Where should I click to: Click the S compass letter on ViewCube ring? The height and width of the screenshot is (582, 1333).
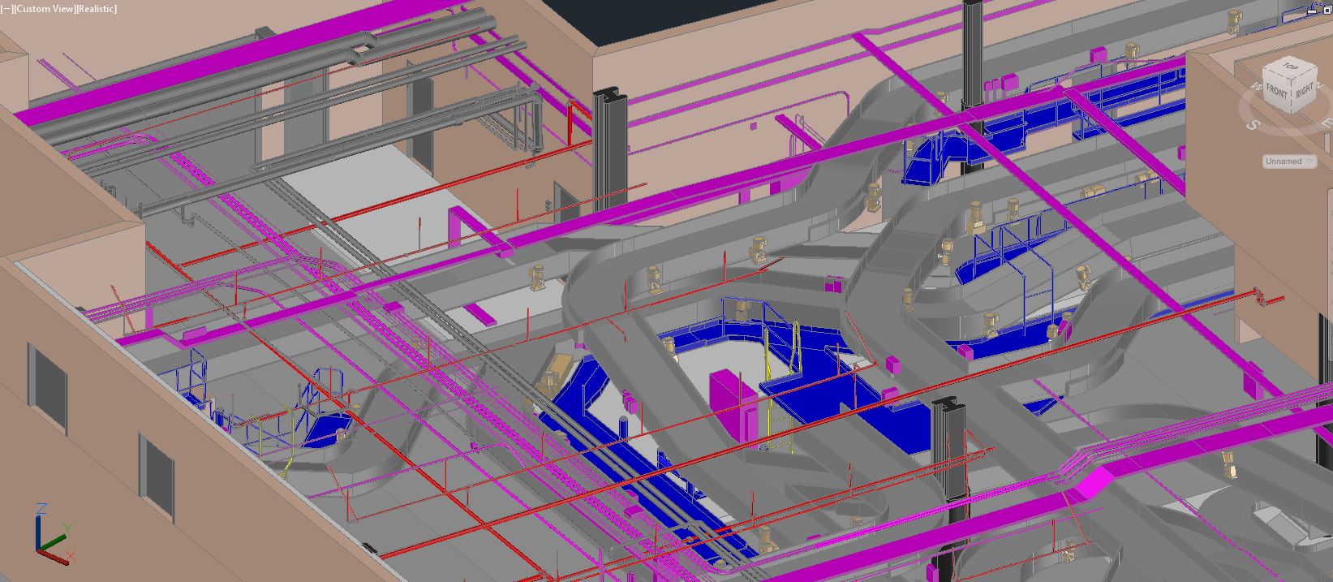pos(1253,124)
